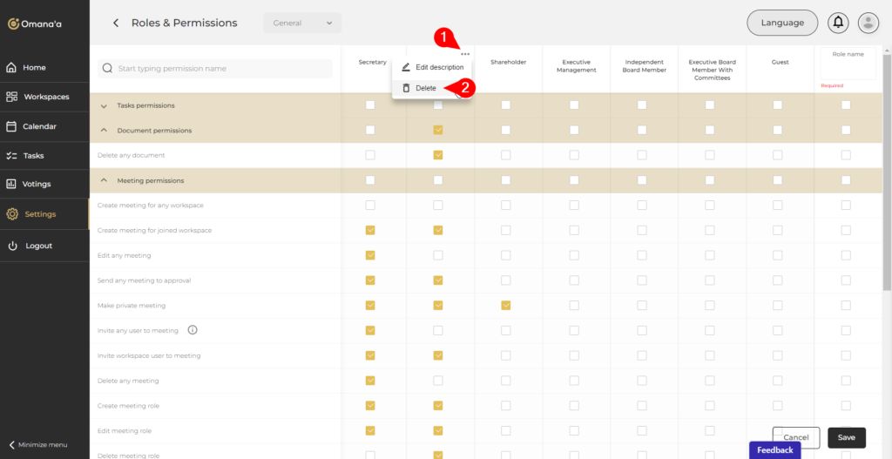The height and width of the screenshot is (459, 892).
Task: Click the info icon next to Invite any user
Action: (x=193, y=330)
